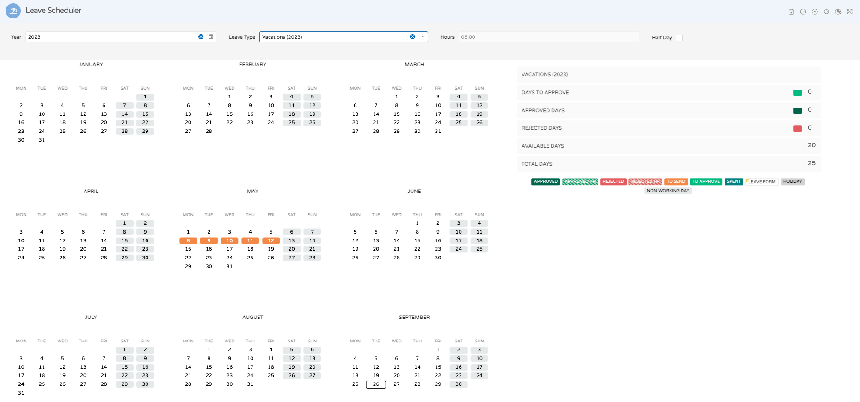Click the REJECTED legend badge
This screenshot has height=402, width=860.
[x=613, y=181]
